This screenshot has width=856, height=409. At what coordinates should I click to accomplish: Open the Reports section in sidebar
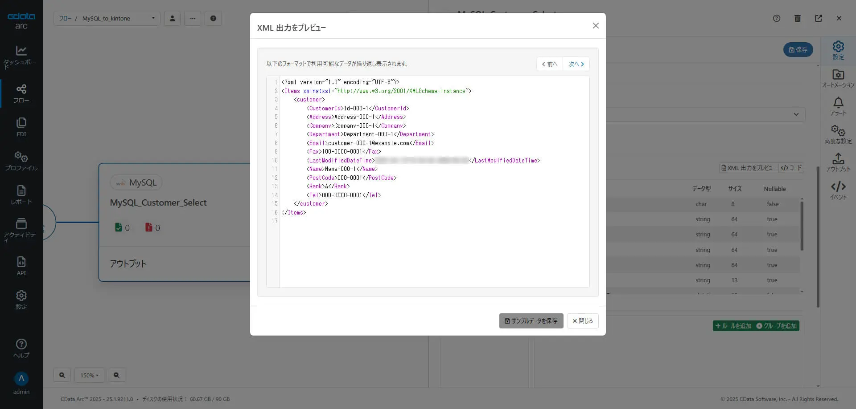point(21,195)
